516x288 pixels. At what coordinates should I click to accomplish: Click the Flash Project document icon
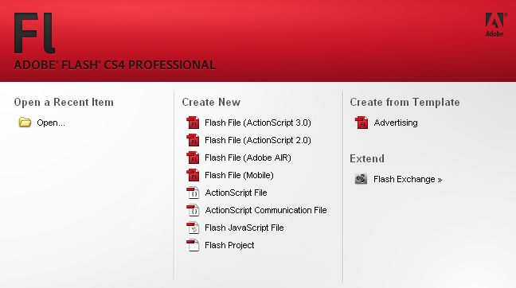pyautogui.click(x=193, y=245)
